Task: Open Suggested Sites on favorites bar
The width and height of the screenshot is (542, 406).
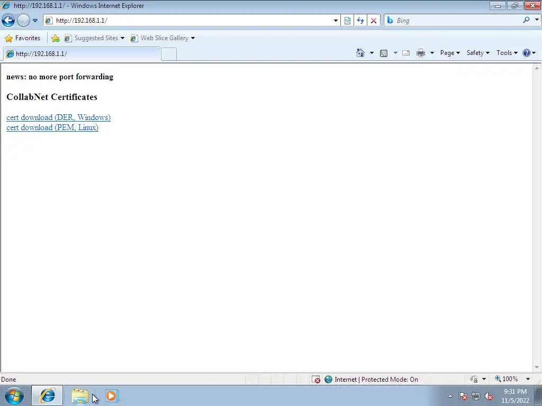Action: (x=94, y=38)
